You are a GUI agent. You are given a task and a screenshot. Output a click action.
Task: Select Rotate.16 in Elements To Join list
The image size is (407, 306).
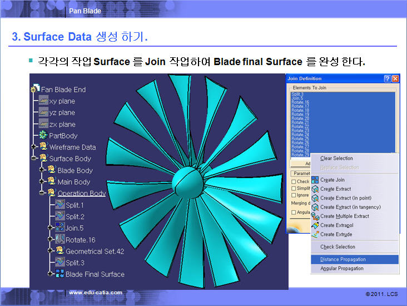pyautogui.click(x=301, y=102)
